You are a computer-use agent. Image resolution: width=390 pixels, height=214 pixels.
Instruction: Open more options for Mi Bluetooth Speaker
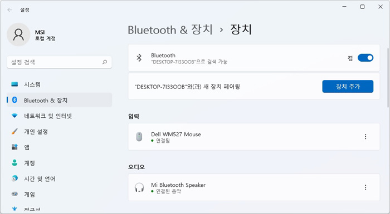pos(365,187)
